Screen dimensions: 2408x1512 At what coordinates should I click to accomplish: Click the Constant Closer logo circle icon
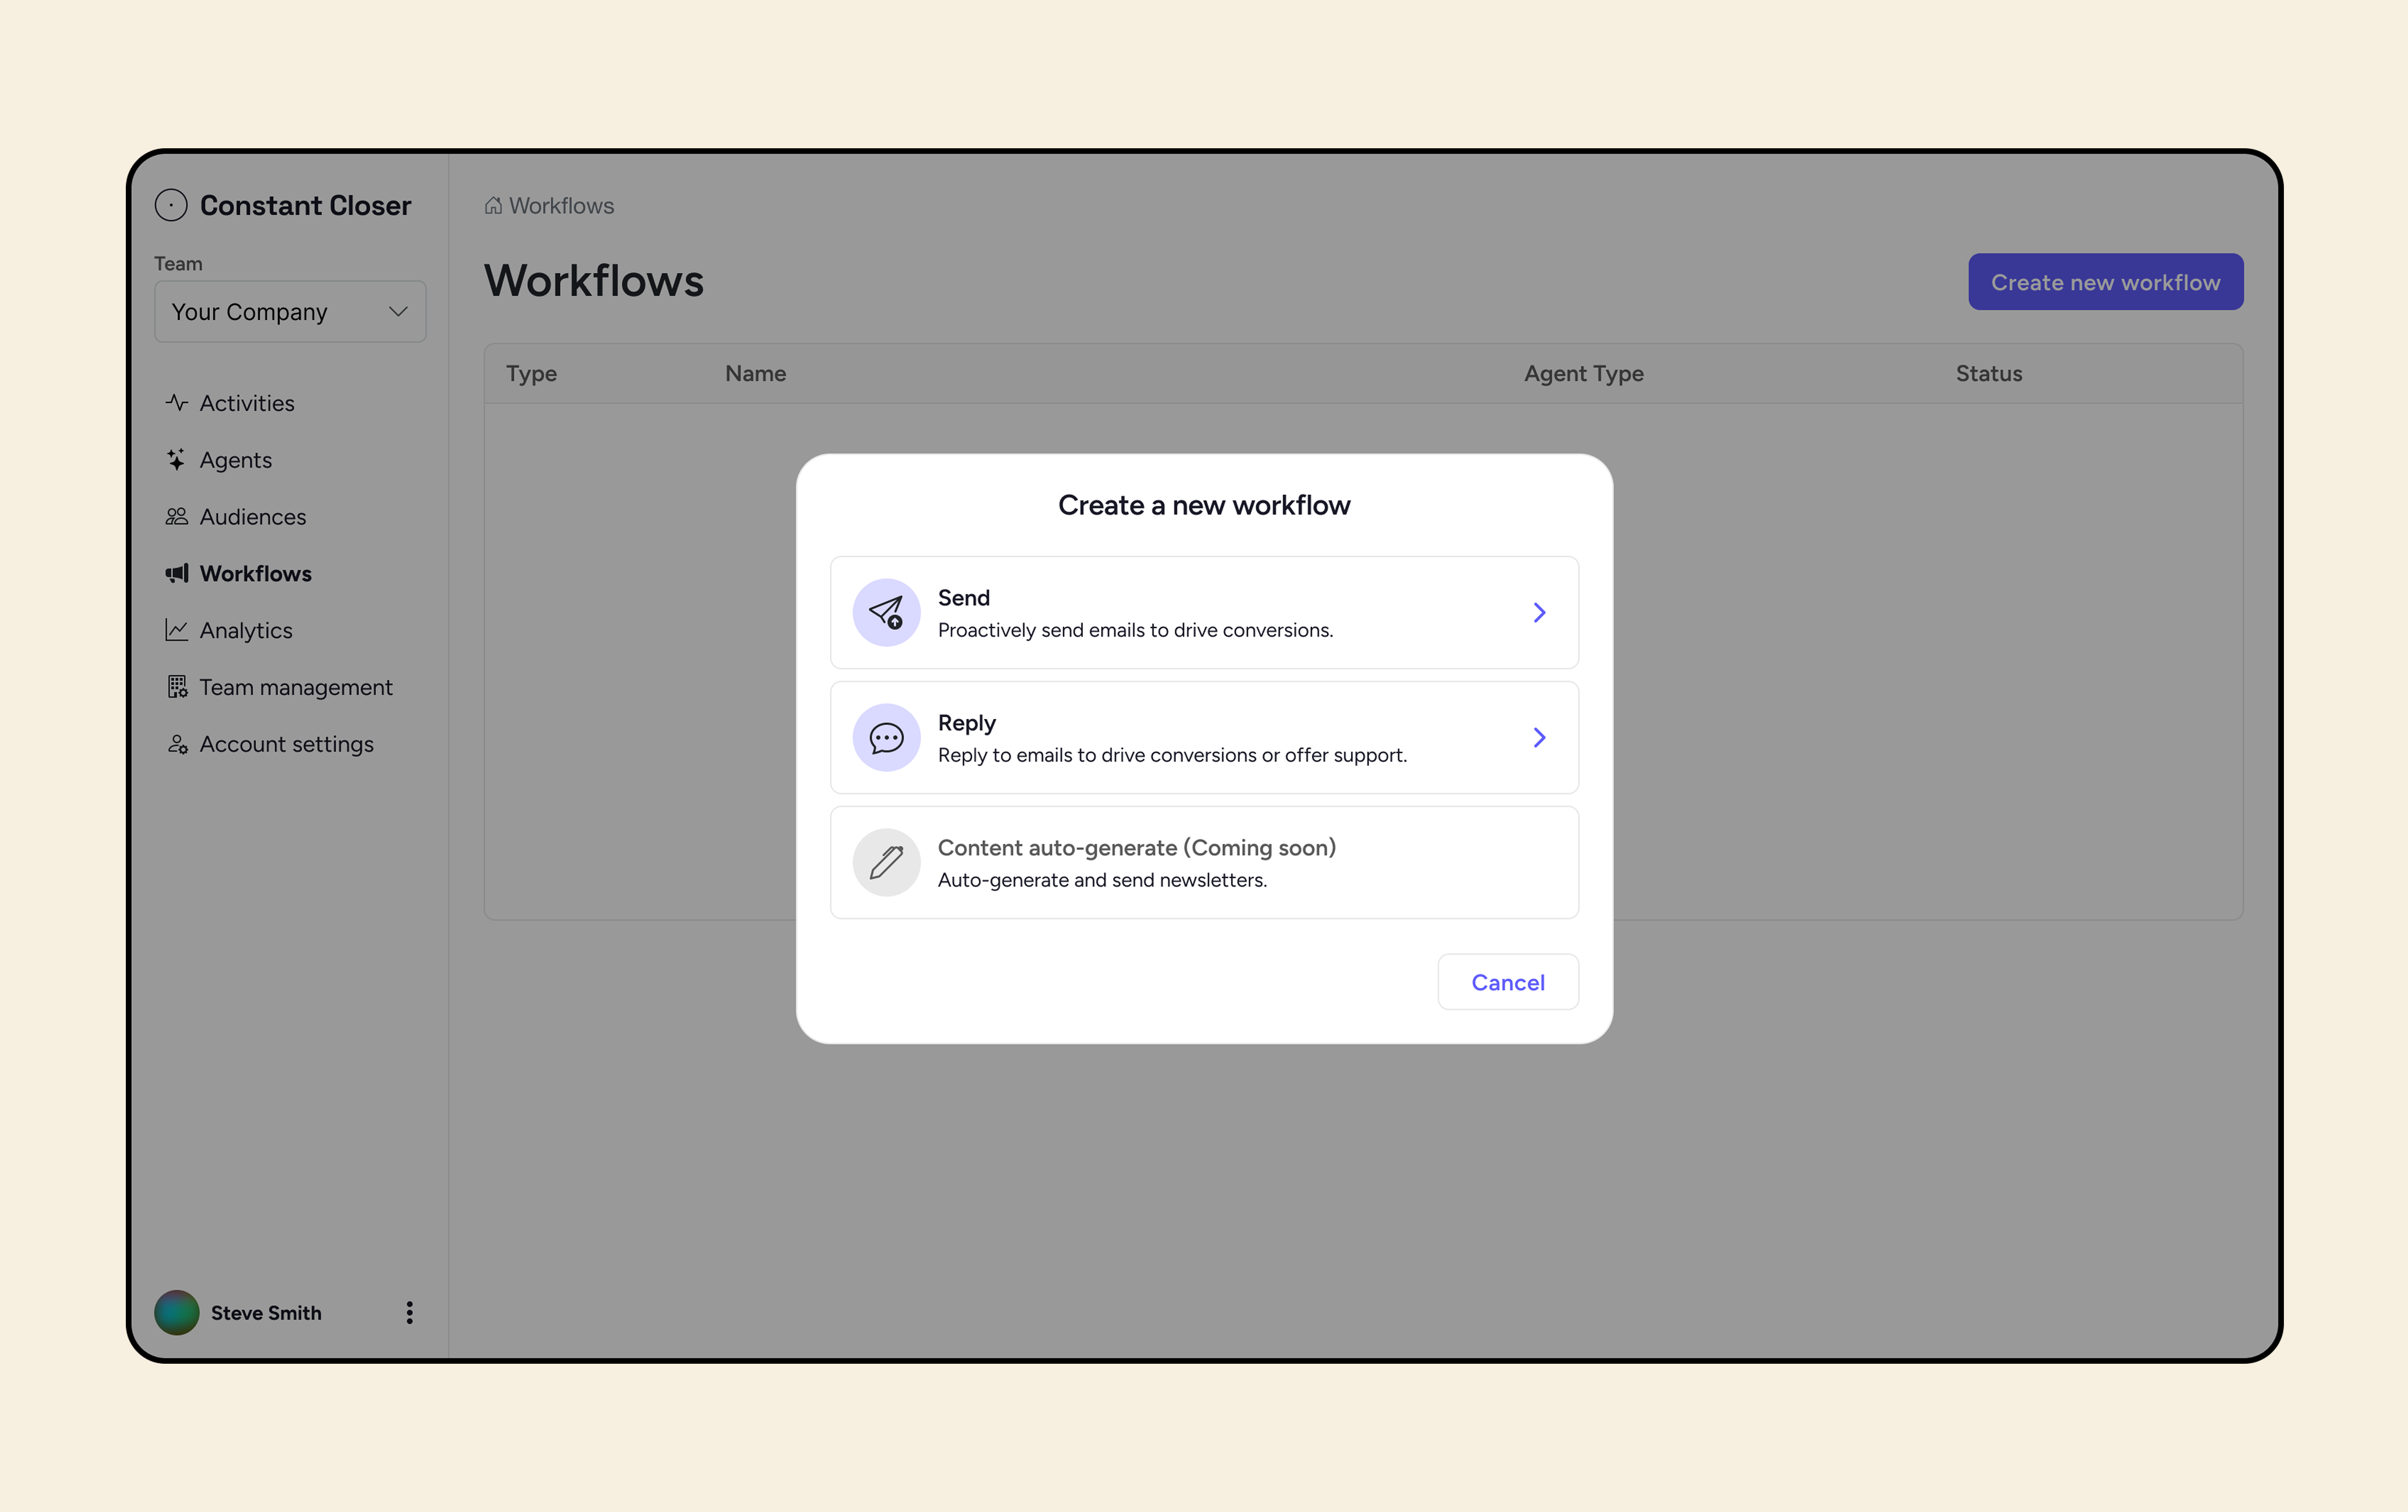(171, 205)
